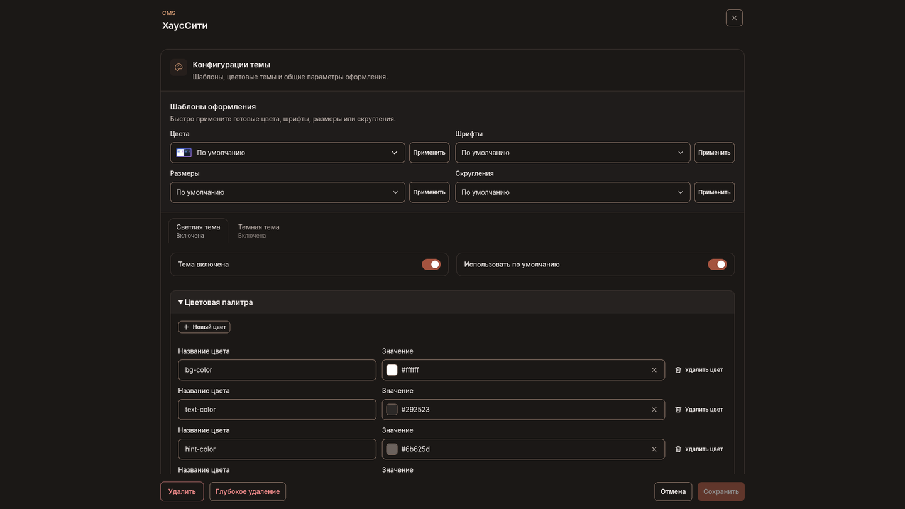Delete the hint-color entry via its trash icon
Screen dimensions: 905x509
tap(678, 449)
